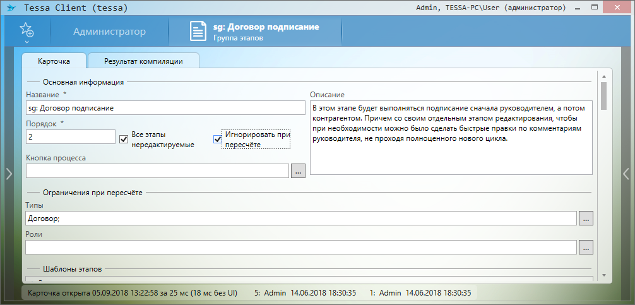Click the Название input field
This screenshot has width=635, height=305.
(165, 108)
